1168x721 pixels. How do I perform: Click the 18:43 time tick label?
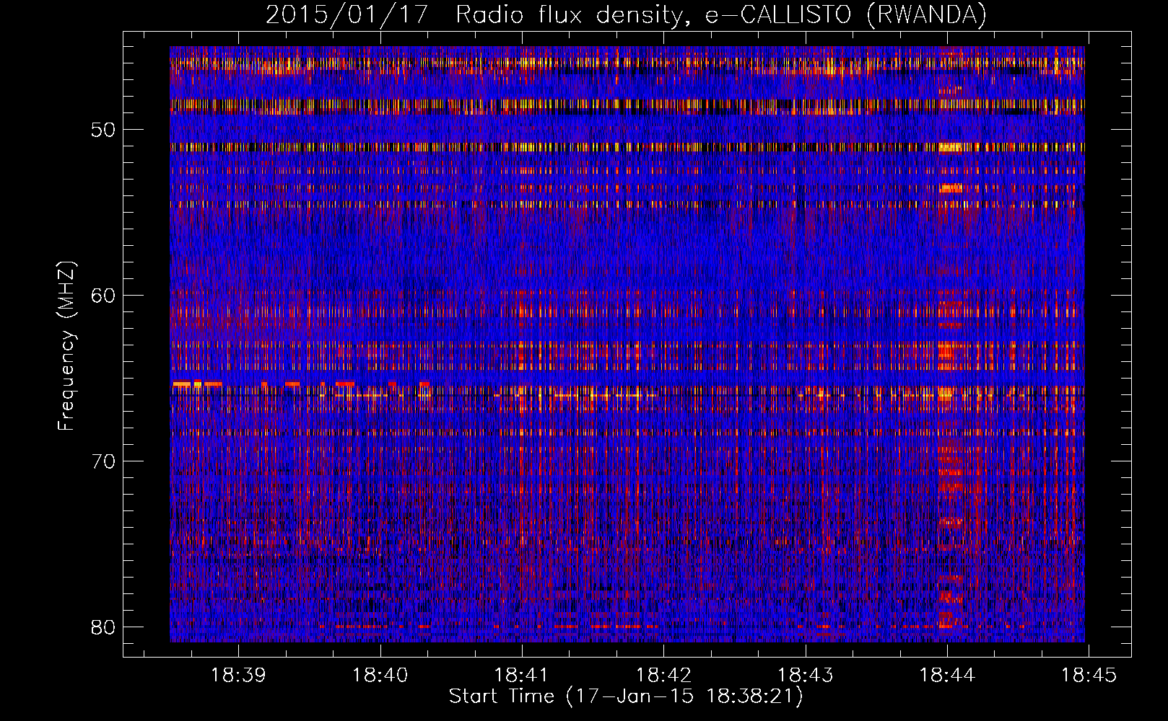805,676
